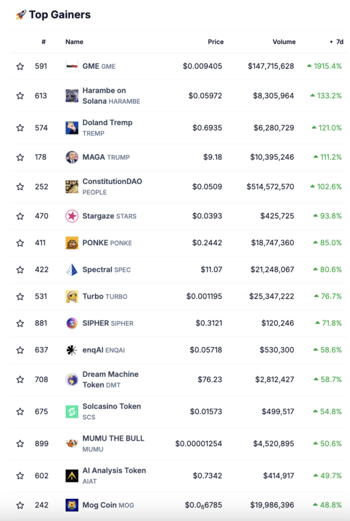Screen dimensions: 350x521
Task: Toggle favorite star for GME
Action: [20, 66]
